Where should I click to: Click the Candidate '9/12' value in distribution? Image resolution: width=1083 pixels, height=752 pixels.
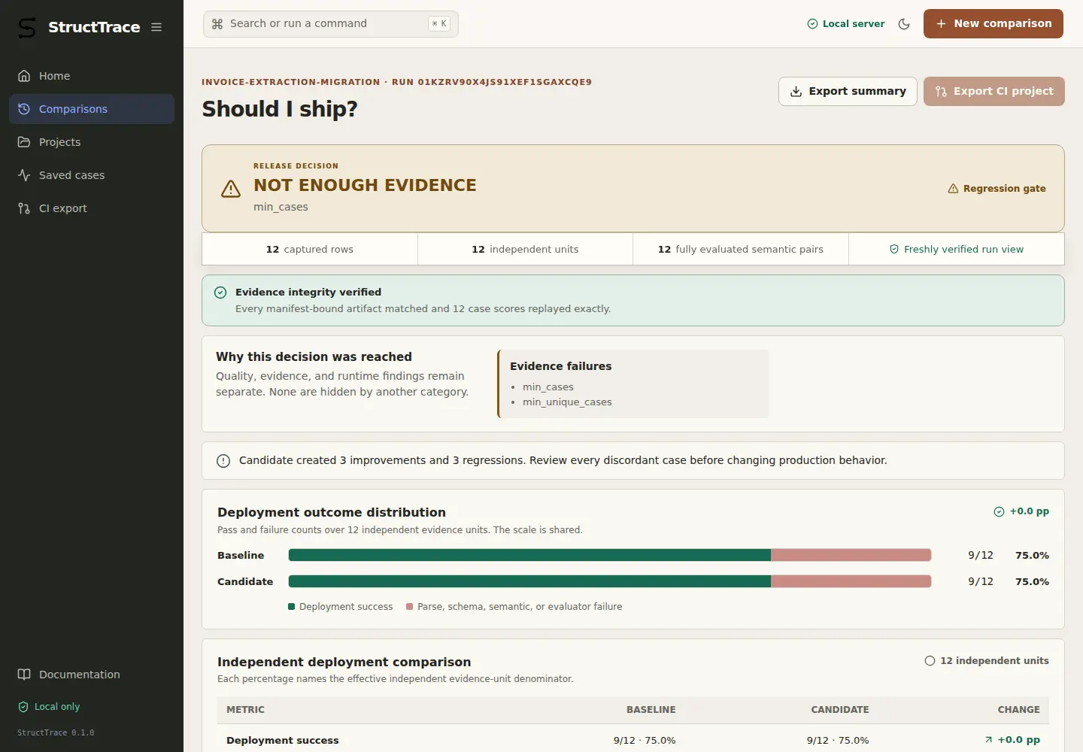tap(981, 582)
